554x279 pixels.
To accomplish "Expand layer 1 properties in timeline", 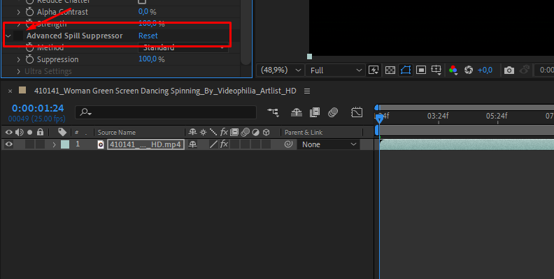I will pos(54,144).
